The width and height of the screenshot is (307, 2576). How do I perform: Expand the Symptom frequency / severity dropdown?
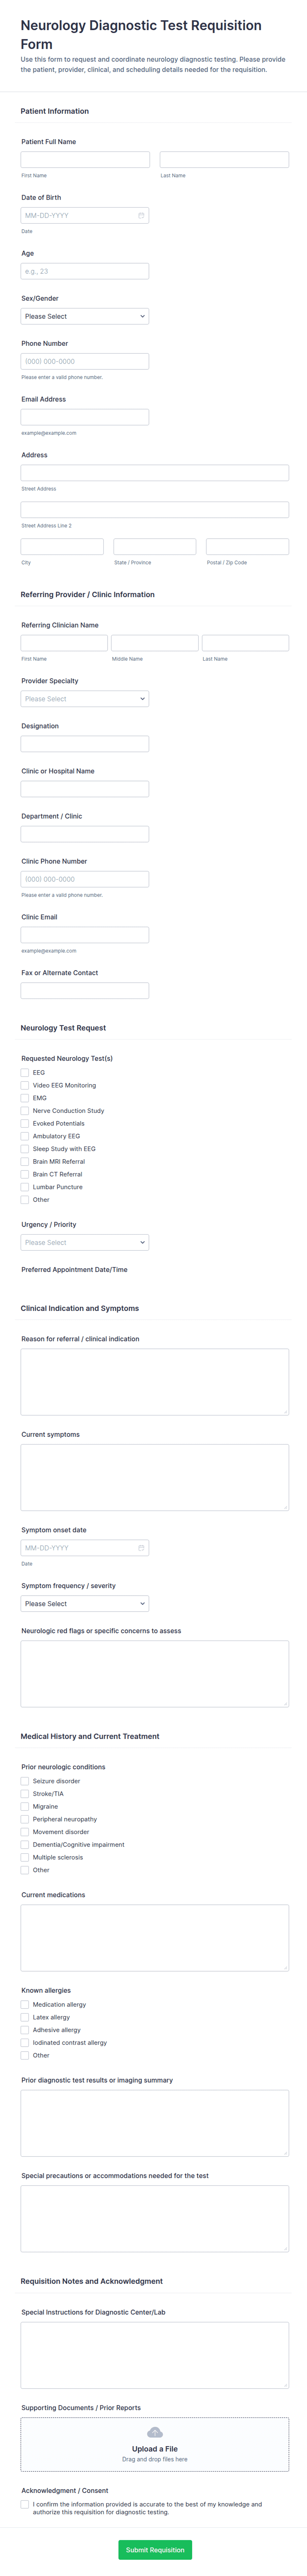pos(85,1603)
